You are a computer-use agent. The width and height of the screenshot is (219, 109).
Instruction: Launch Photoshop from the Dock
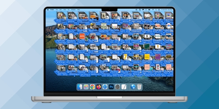[x=111, y=87]
